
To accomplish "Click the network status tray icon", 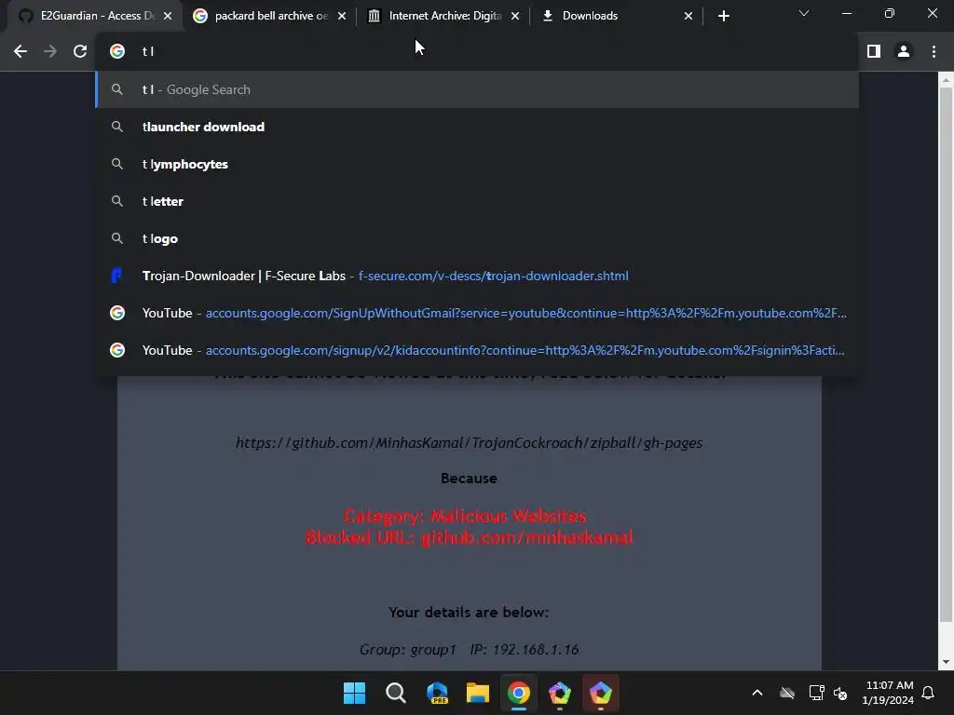I will 816,693.
